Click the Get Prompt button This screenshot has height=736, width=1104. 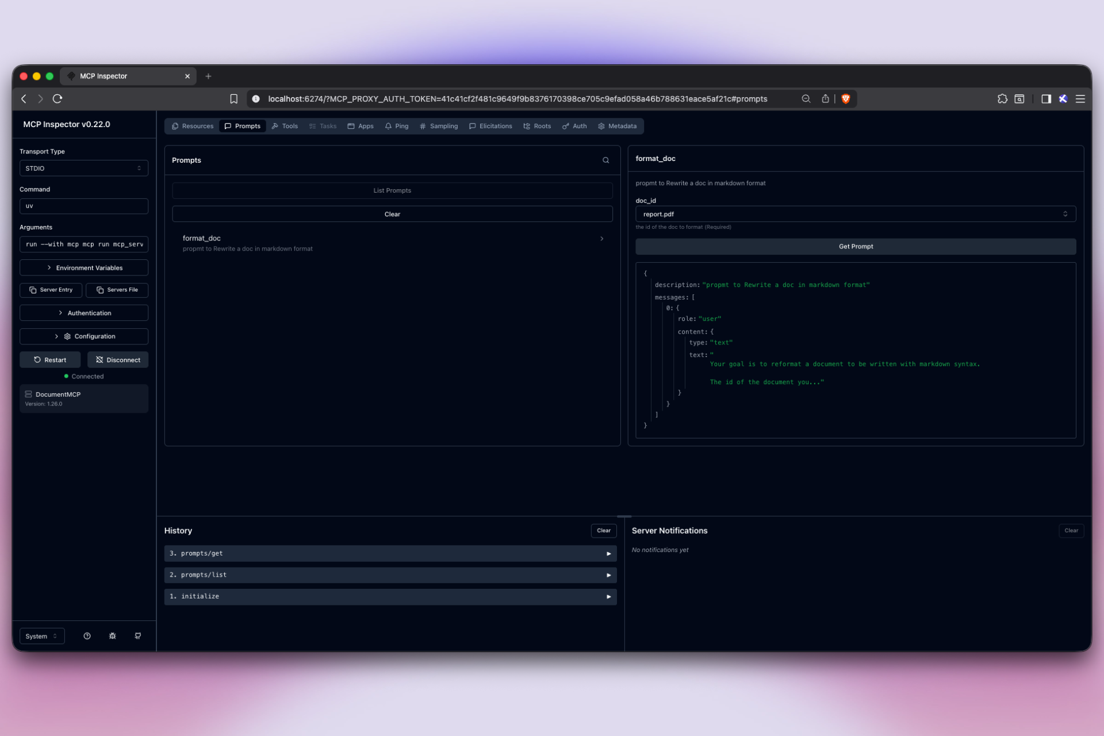pyautogui.click(x=856, y=247)
